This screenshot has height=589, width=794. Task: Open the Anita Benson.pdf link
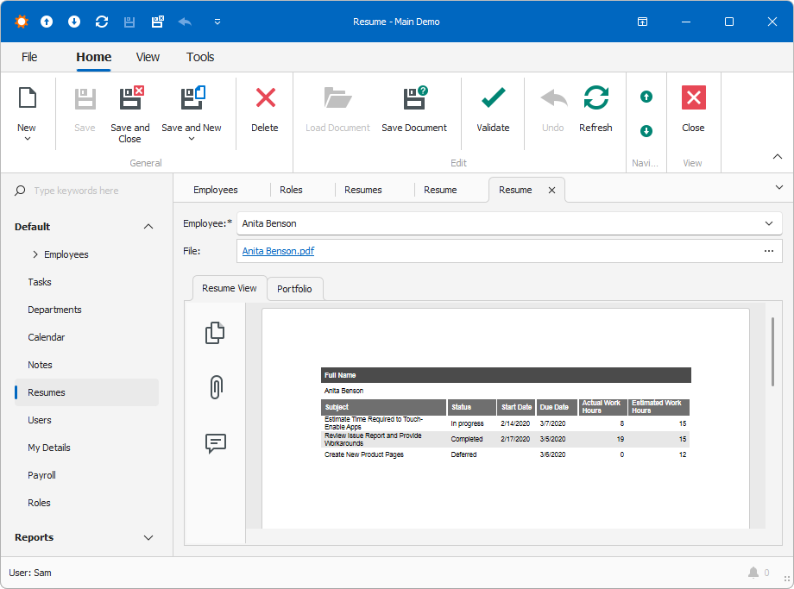pos(278,251)
